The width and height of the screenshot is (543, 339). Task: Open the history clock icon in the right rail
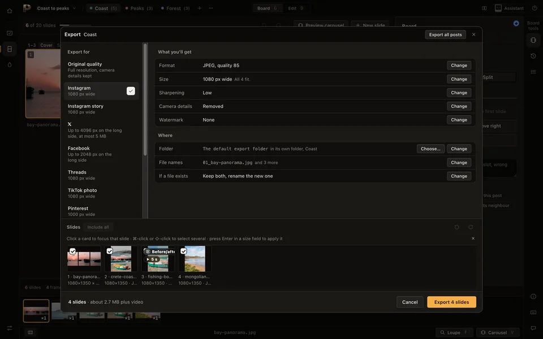point(533,56)
